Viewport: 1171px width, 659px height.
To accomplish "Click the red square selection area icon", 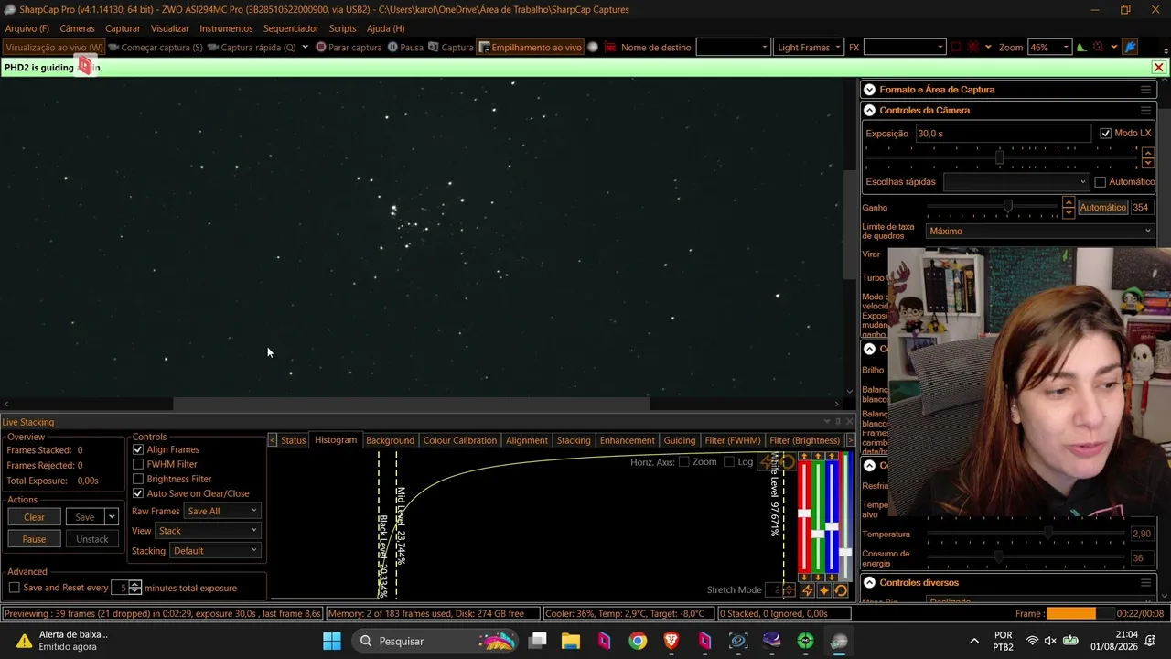I will pyautogui.click(x=956, y=47).
